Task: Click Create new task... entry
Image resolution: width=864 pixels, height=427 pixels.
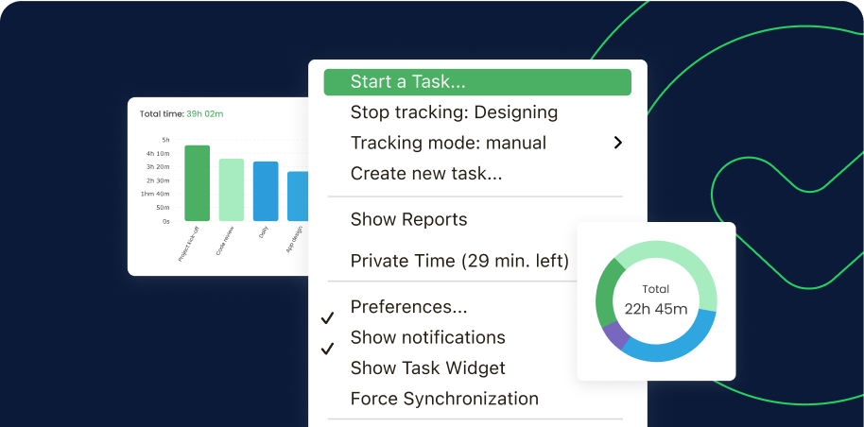Action: click(x=425, y=173)
